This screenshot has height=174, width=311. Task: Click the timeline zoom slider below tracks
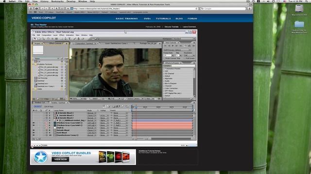(x=142, y=139)
